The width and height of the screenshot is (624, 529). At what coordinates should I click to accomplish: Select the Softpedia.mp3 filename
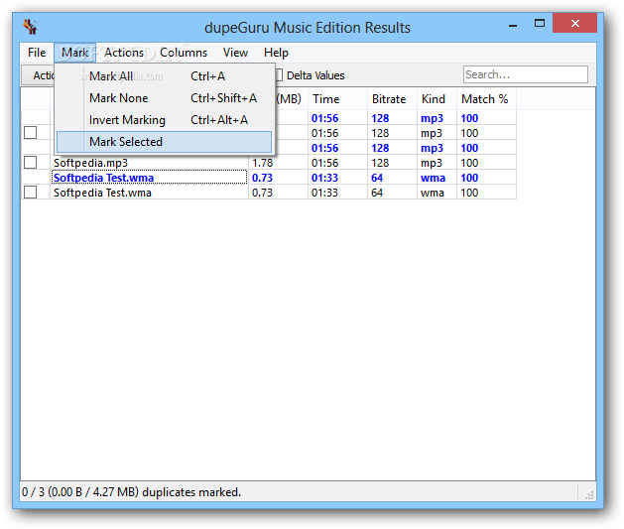pos(90,163)
